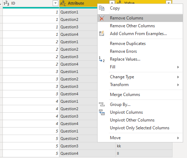This screenshot has height=158, width=187.
Task: Open the Value column filter dropdown
Action: 169,2
